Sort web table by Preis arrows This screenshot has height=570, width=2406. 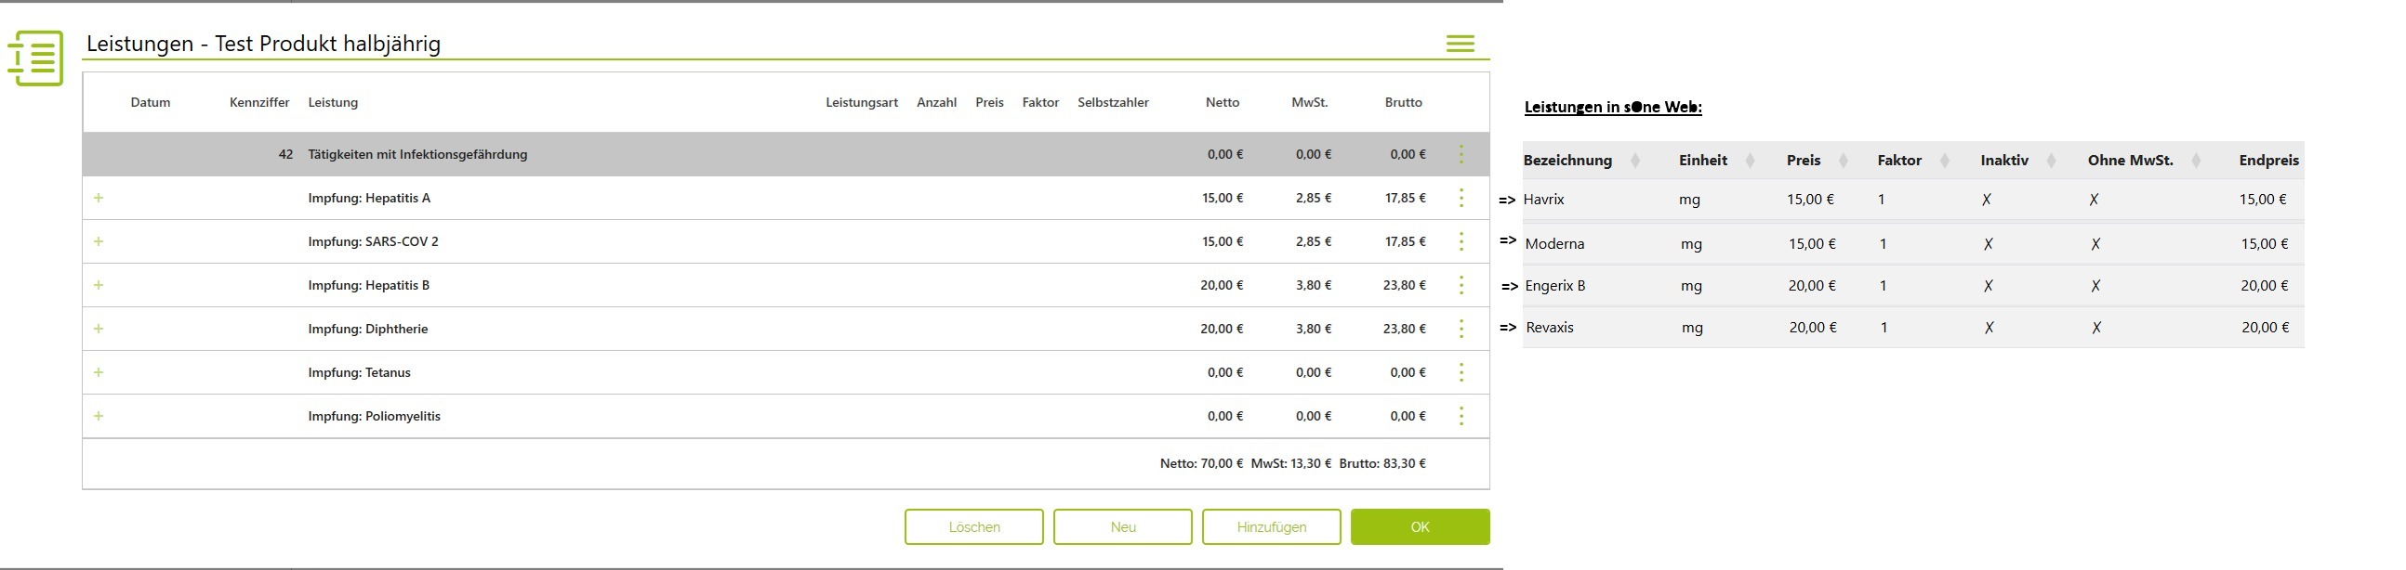(1843, 161)
